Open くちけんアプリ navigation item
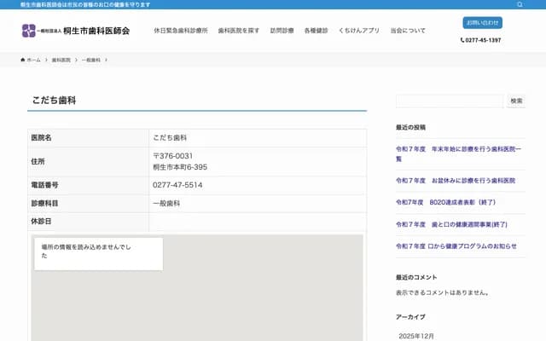The image size is (546, 341). (x=358, y=31)
